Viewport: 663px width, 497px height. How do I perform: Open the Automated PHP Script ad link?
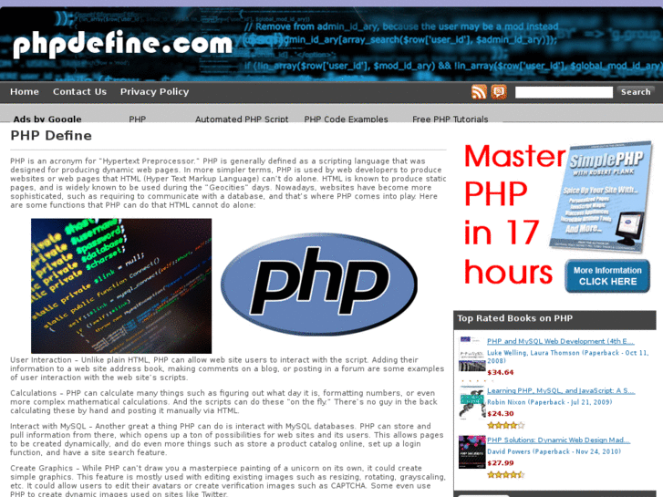pyautogui.click(x=242, y=119)
